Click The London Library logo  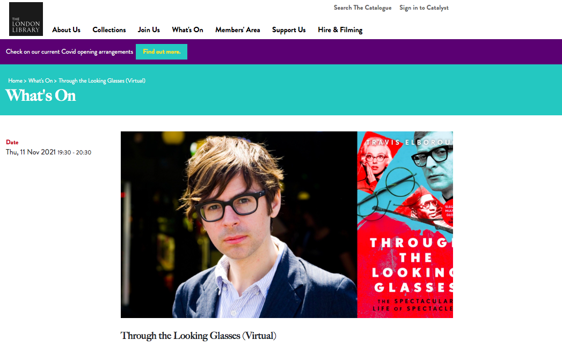tap(26, 19)
